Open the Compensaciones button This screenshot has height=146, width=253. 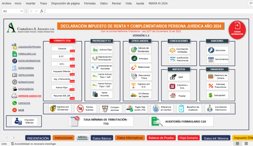pyautogui.click(x=111, y=109)
